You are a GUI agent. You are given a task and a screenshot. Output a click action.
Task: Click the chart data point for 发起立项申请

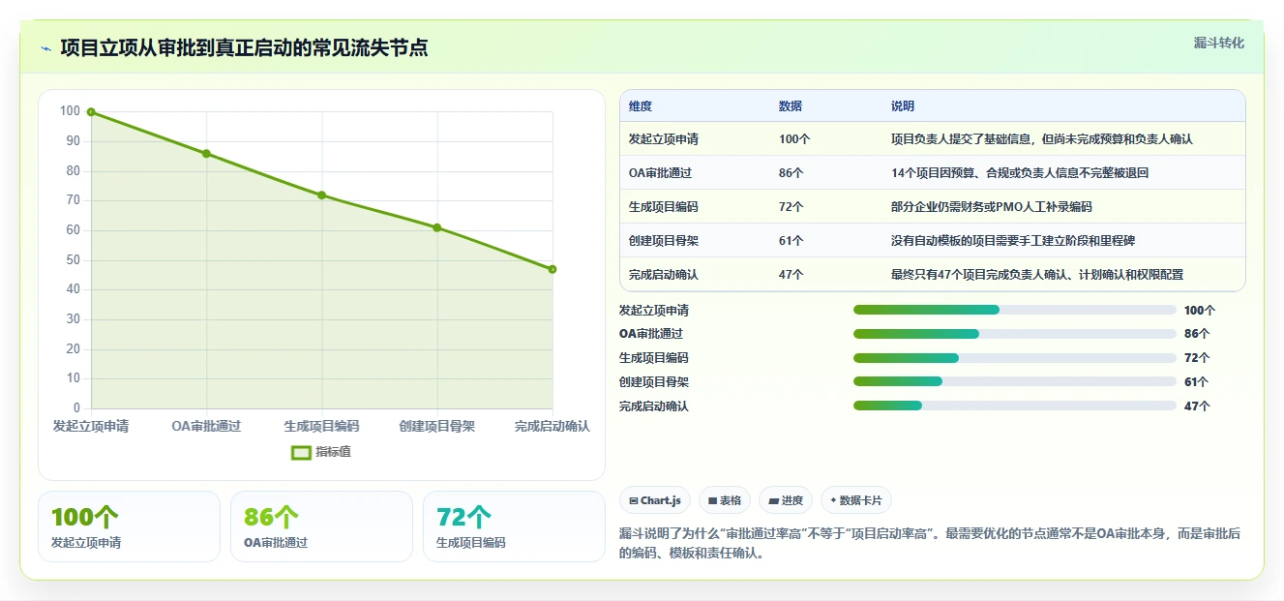tap(91, 112)
